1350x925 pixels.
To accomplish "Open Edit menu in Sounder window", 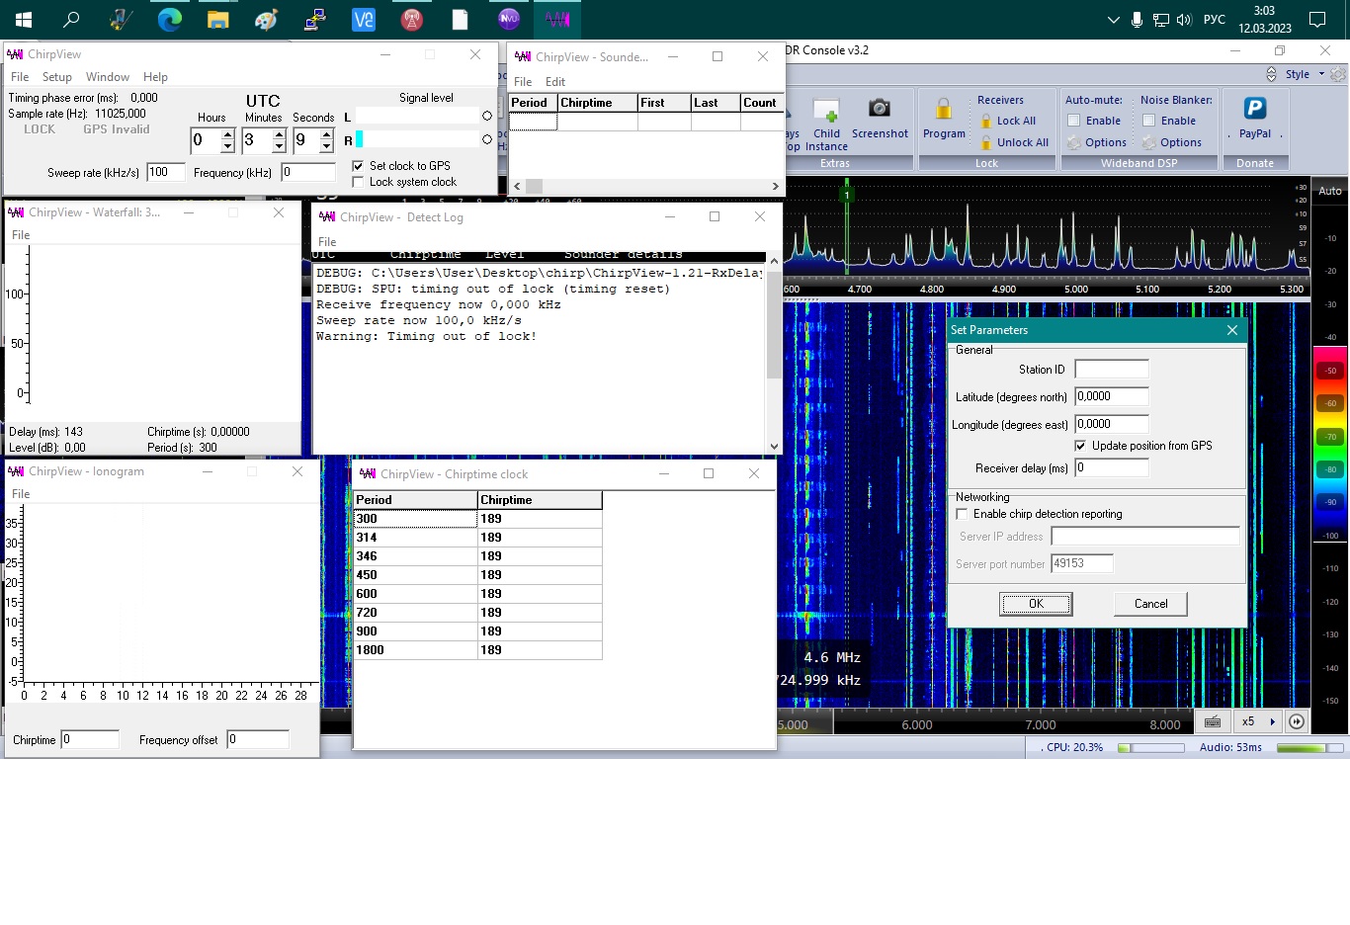I will pyautogui.click(x=555, y=82).
